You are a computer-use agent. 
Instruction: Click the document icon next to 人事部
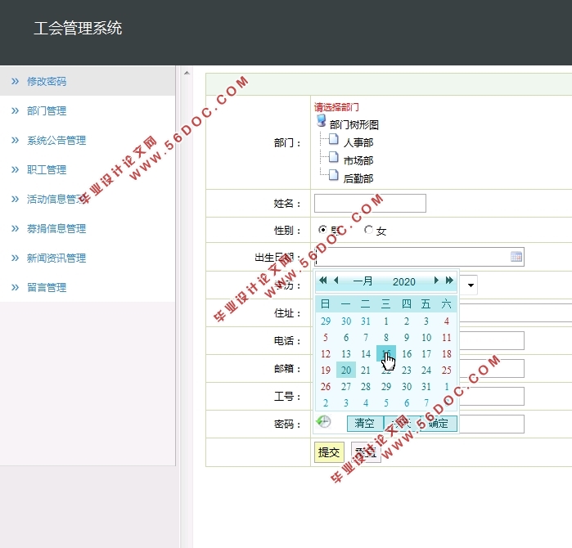click(333, 139)
